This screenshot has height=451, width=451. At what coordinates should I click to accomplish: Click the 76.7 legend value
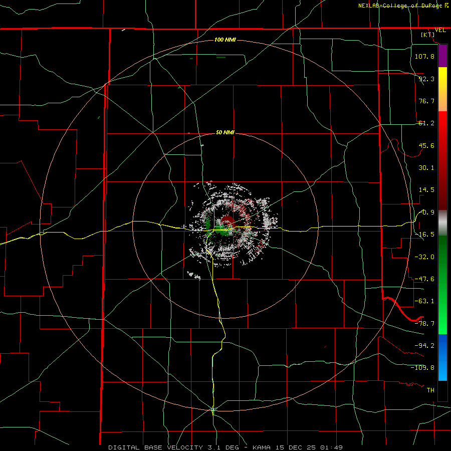click(426, 101)
